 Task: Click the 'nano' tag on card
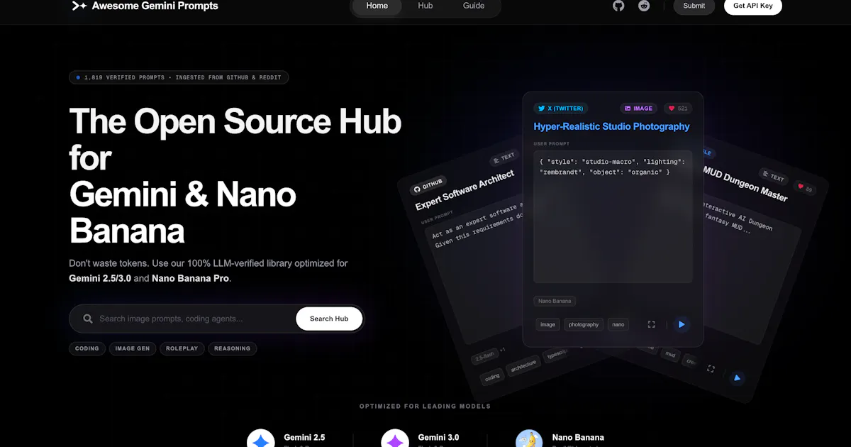point(618,324)
